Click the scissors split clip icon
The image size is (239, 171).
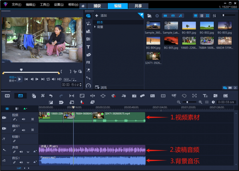click(x=75, y=71)
